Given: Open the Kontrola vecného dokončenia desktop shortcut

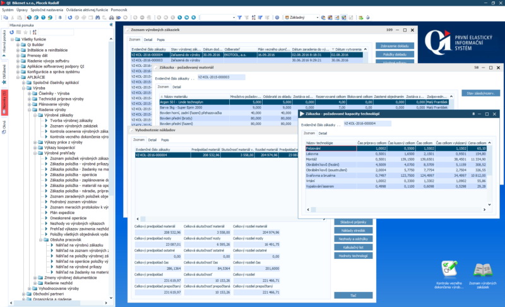Looking at the screenshot, I should coord(449,274).
